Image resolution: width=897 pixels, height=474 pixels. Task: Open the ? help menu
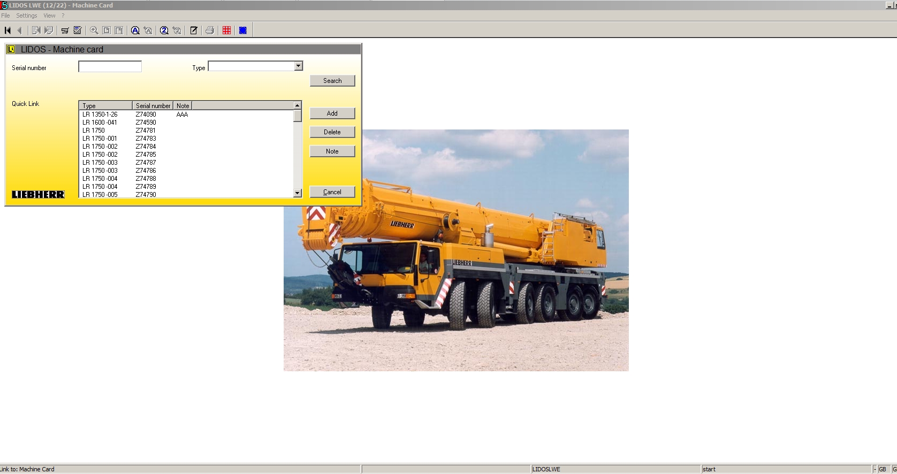click(x=63, y=16)
